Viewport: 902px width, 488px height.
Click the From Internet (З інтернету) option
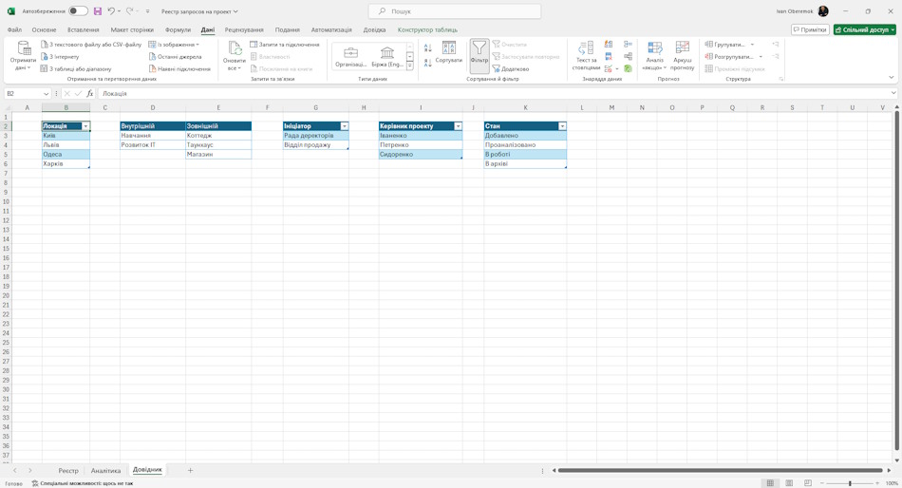coord(60,56)
